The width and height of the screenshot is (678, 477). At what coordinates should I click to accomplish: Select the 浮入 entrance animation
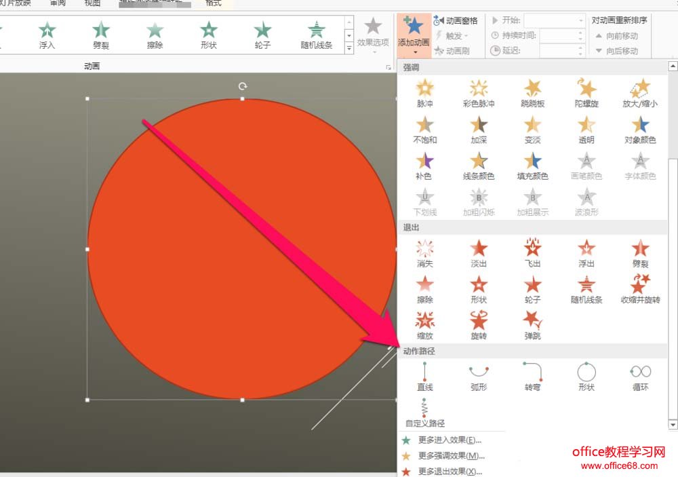click(x=47, y=35)
